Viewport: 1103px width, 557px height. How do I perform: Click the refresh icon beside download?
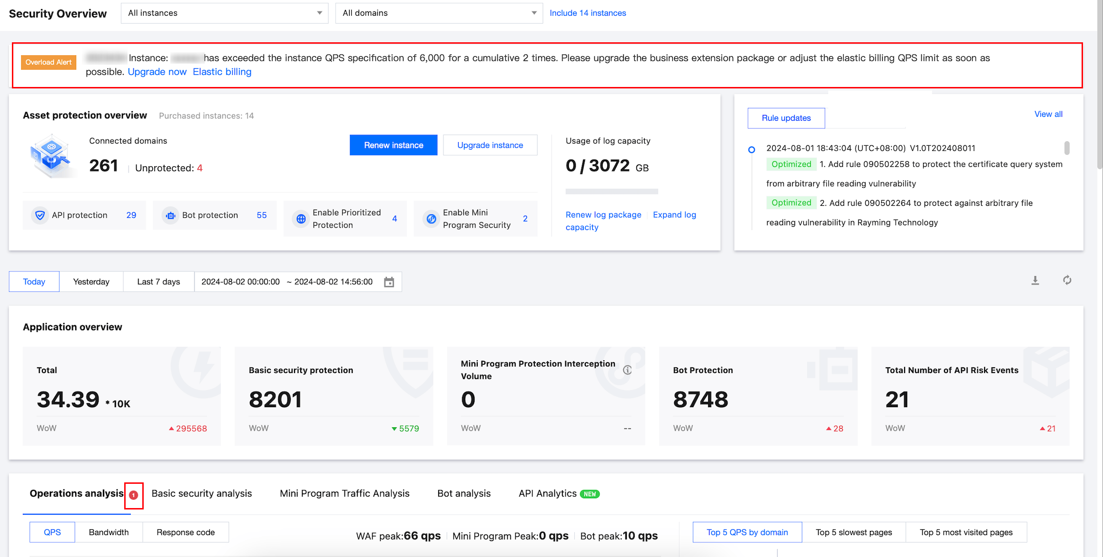click(1067, 280)
